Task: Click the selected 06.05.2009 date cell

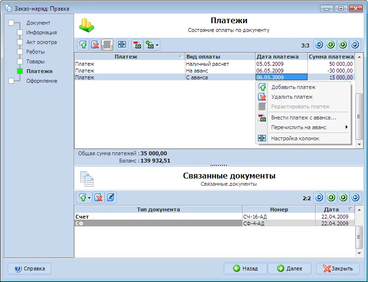Action: coord(281,77)
